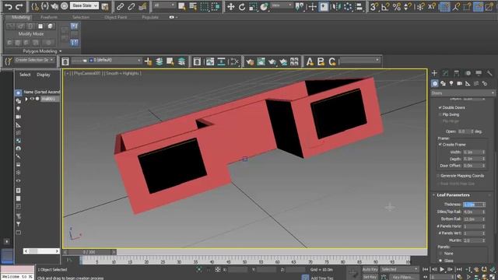This screenshot has height=280, width=498.
Task: Click the Scene Explorer horizontal scrollbar
Action: 41,251
